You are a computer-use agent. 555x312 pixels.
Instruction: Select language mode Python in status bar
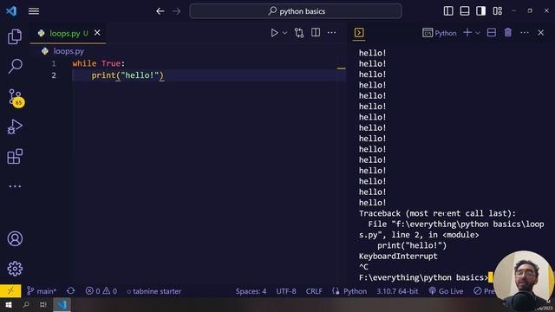point(355,291)
